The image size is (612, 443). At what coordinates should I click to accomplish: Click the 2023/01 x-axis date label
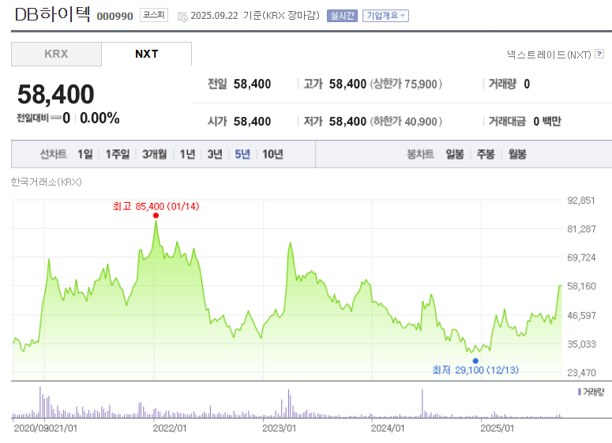[279, 428]
